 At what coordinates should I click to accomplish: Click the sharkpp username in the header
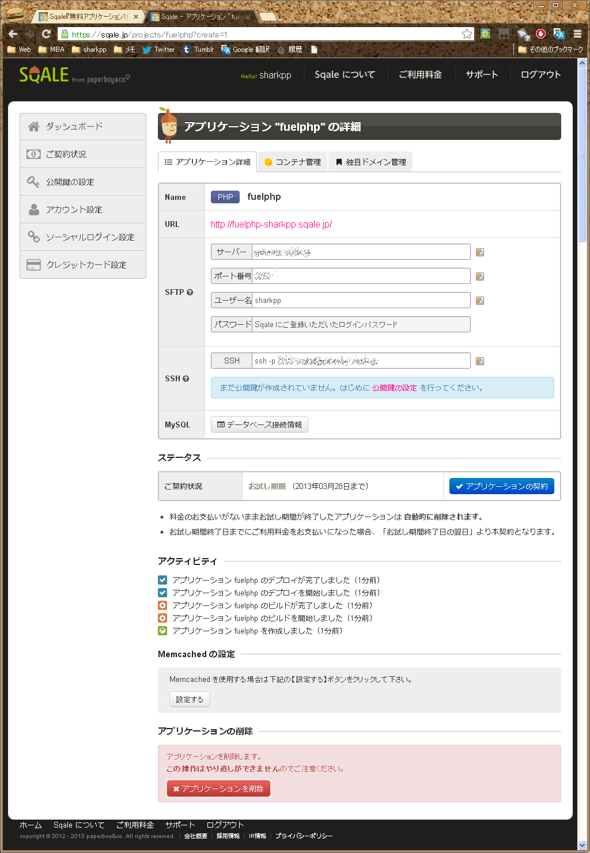(275, 75)
